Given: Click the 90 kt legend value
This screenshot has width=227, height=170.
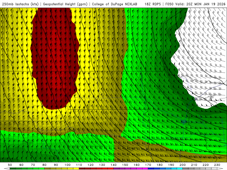Looking at the screenshot, I should [x=56, y=165].
